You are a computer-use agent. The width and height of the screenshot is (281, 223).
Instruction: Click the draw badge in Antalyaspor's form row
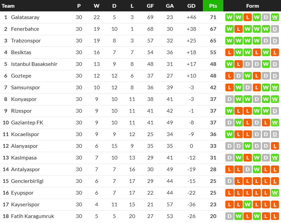(248, 170)
